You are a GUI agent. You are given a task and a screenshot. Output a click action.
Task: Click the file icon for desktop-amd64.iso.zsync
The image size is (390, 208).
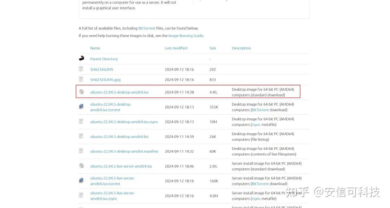tap(81, 121)
